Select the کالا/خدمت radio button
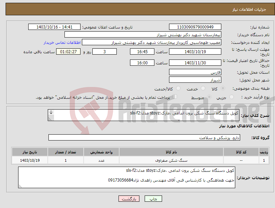Screen dimensions: 275x208 tap(178, 88)
